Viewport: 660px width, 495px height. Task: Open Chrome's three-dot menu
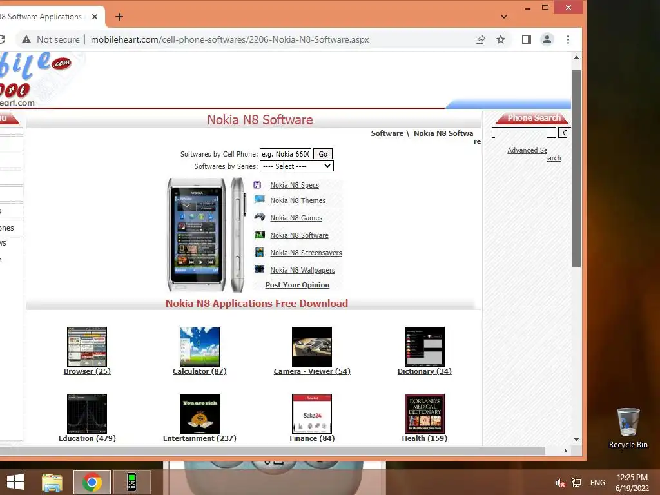(568, 39)
